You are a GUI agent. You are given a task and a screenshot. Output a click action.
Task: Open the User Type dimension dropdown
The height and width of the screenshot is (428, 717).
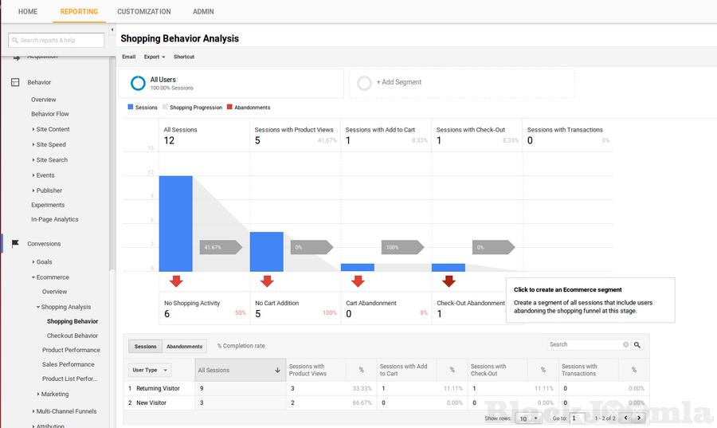click(151, 370)
